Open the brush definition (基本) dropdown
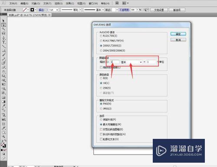 coord(103,10)
